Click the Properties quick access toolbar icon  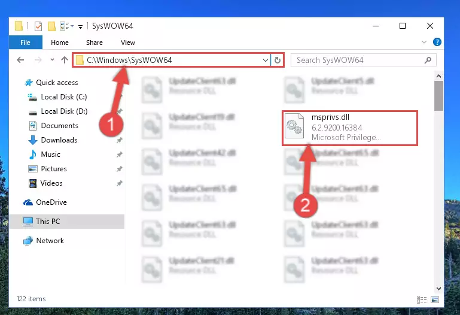pos(38,26)
